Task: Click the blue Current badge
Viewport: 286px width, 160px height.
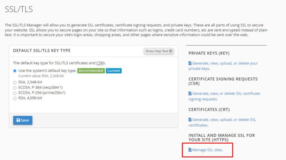Action: [114, 71]
